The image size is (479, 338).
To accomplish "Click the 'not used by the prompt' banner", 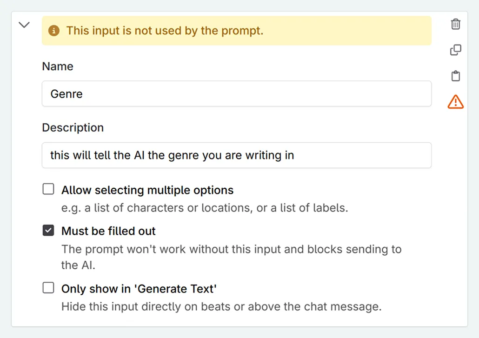I will 237,30.
